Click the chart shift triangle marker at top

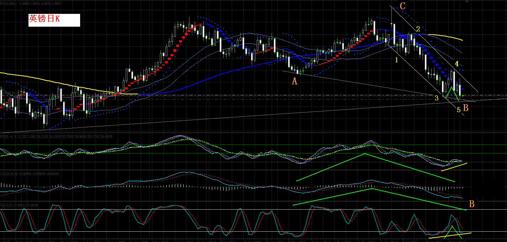click(x=467, y=1)
